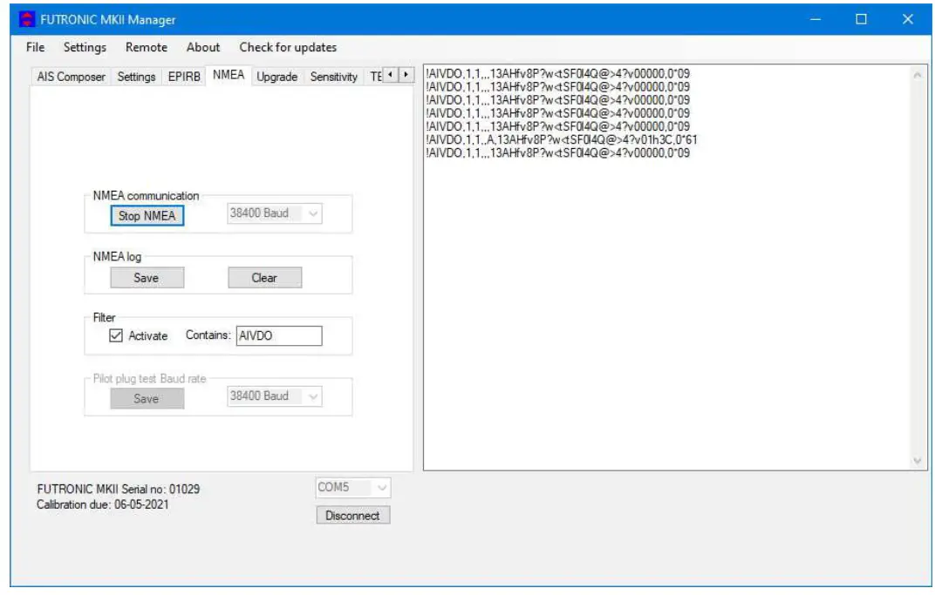This screenshot has width=935, height=595.
Task: Minimize the FUTRONIC MKII Manager window
Action: 816,19
